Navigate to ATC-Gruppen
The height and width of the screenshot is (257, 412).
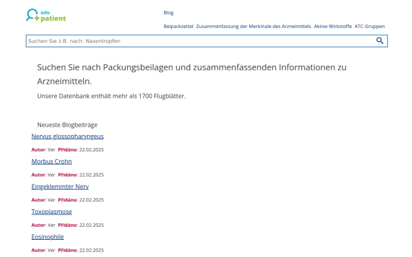click(x=369, y=26)
